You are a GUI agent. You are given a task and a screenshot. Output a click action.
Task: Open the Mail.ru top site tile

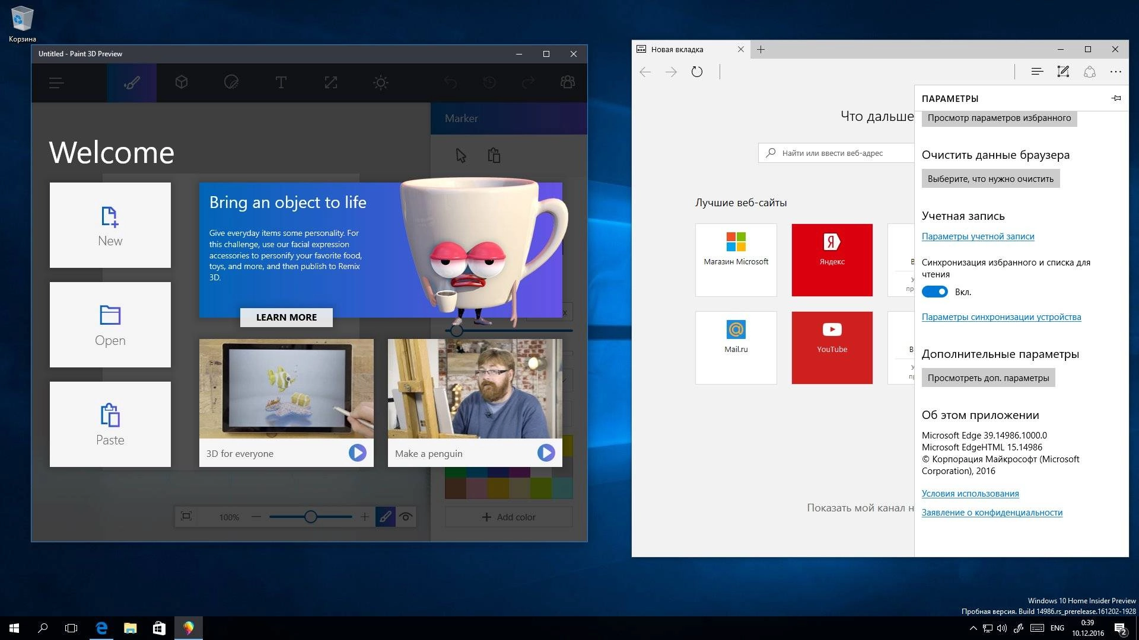tap(736, 348)
